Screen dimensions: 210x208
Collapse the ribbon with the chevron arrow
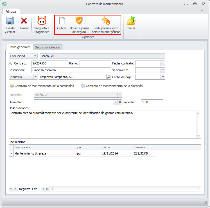(x=202, y=11)
